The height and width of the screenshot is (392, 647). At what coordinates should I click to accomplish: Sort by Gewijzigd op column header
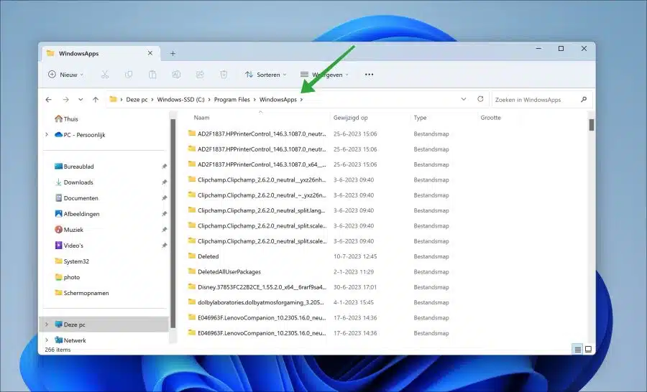tap(350, 118)
